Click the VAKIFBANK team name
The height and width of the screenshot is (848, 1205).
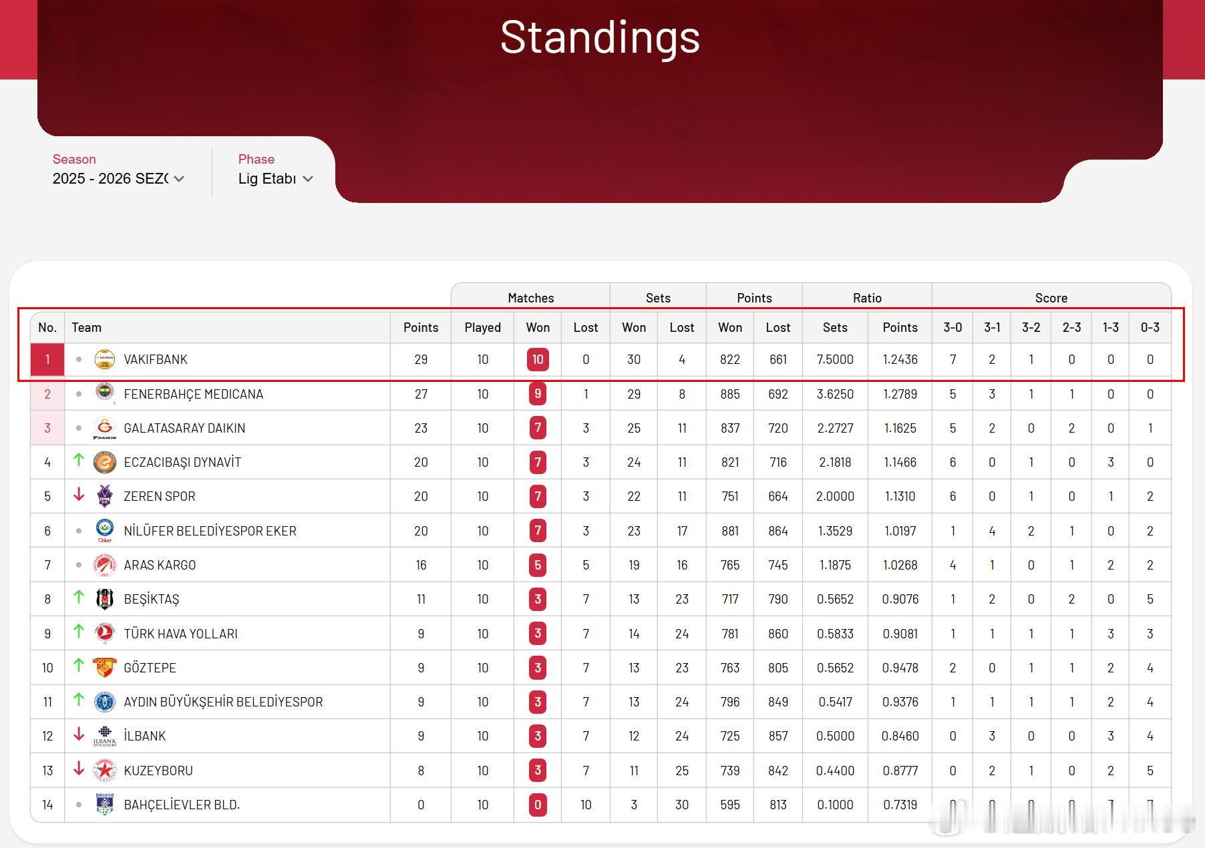coord(156,359)
